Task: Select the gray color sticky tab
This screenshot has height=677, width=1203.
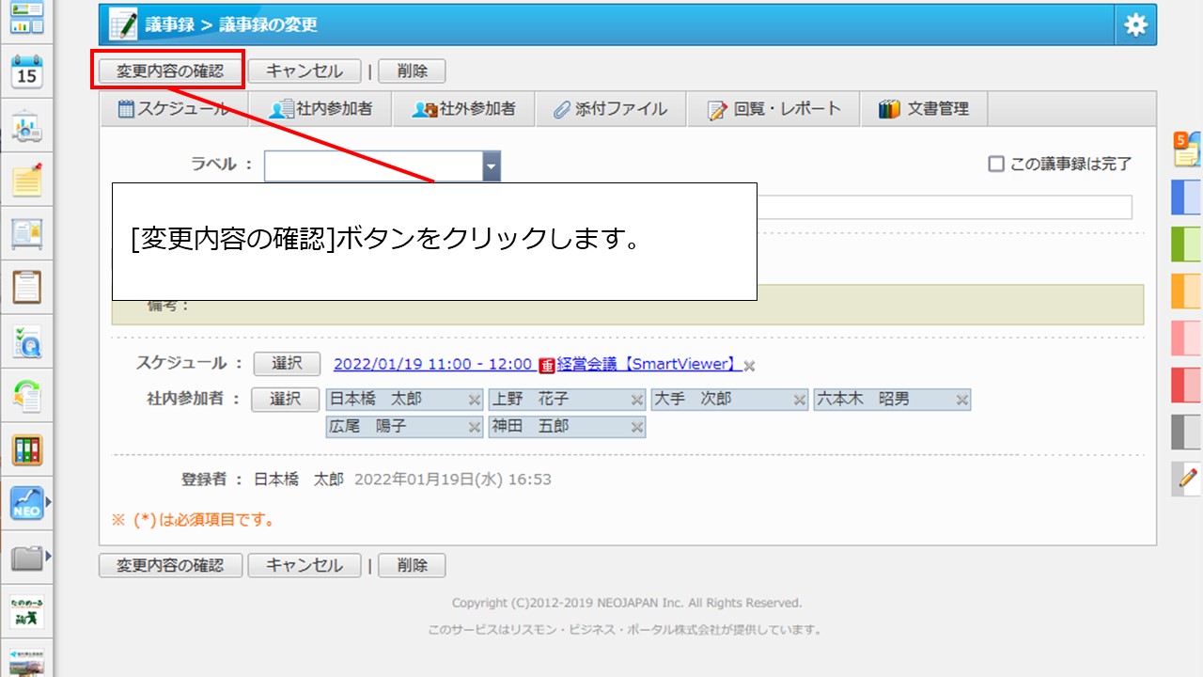Action: click(1187, 432)
